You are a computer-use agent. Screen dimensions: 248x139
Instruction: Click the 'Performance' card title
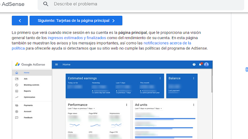pyautogui.click(x=77, y=105)
